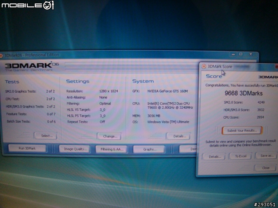The image size is (278, 208).
Task: Start the benchmark with Run 3DMark
Action: [27, 148]
